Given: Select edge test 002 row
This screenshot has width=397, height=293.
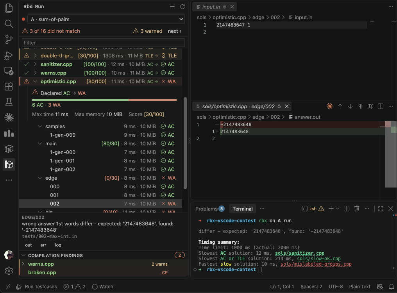Looking at the screenshot, I should (x=100, y=204).
